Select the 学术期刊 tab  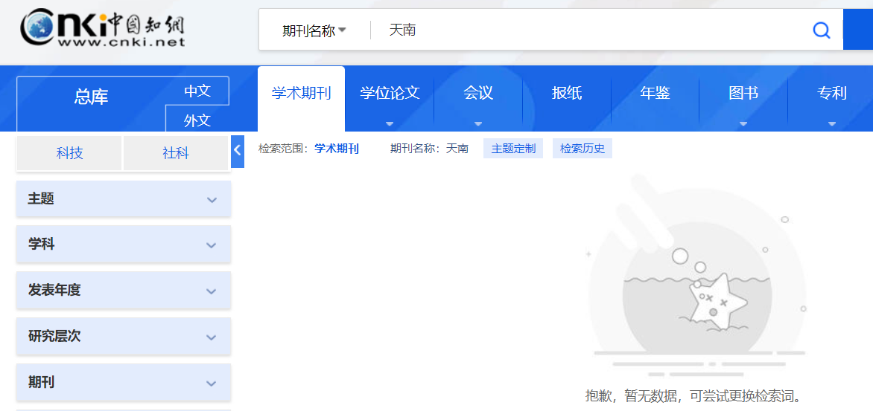pyautogui.click(x=301, y=94)
